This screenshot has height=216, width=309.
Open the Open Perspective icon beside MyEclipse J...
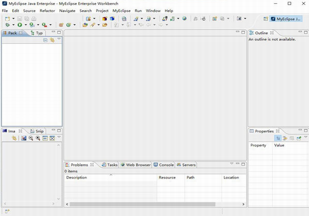click(266, 19)
